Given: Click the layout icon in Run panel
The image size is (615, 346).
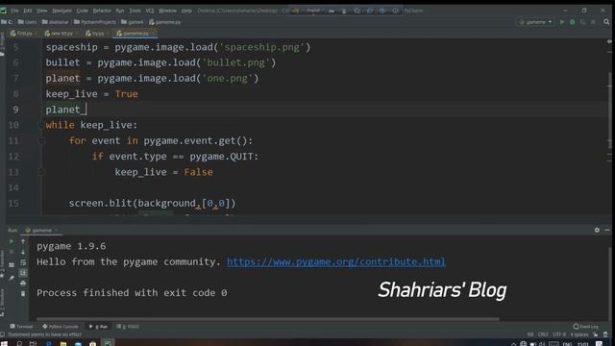Looking at the screenshot, I should pos(12,265).
